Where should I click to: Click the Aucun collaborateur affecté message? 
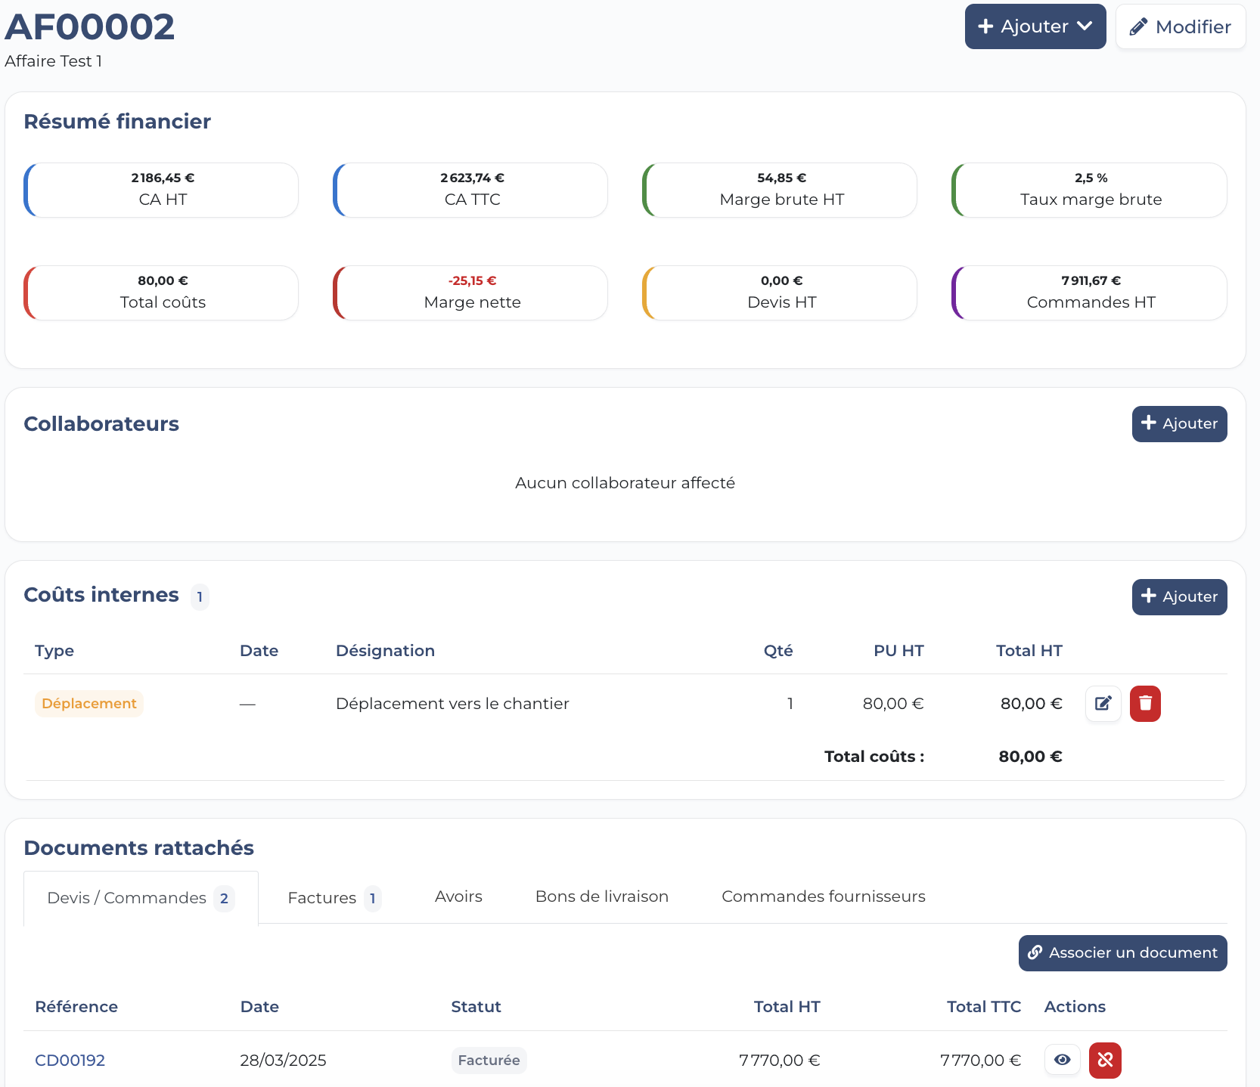coord(625,483)
